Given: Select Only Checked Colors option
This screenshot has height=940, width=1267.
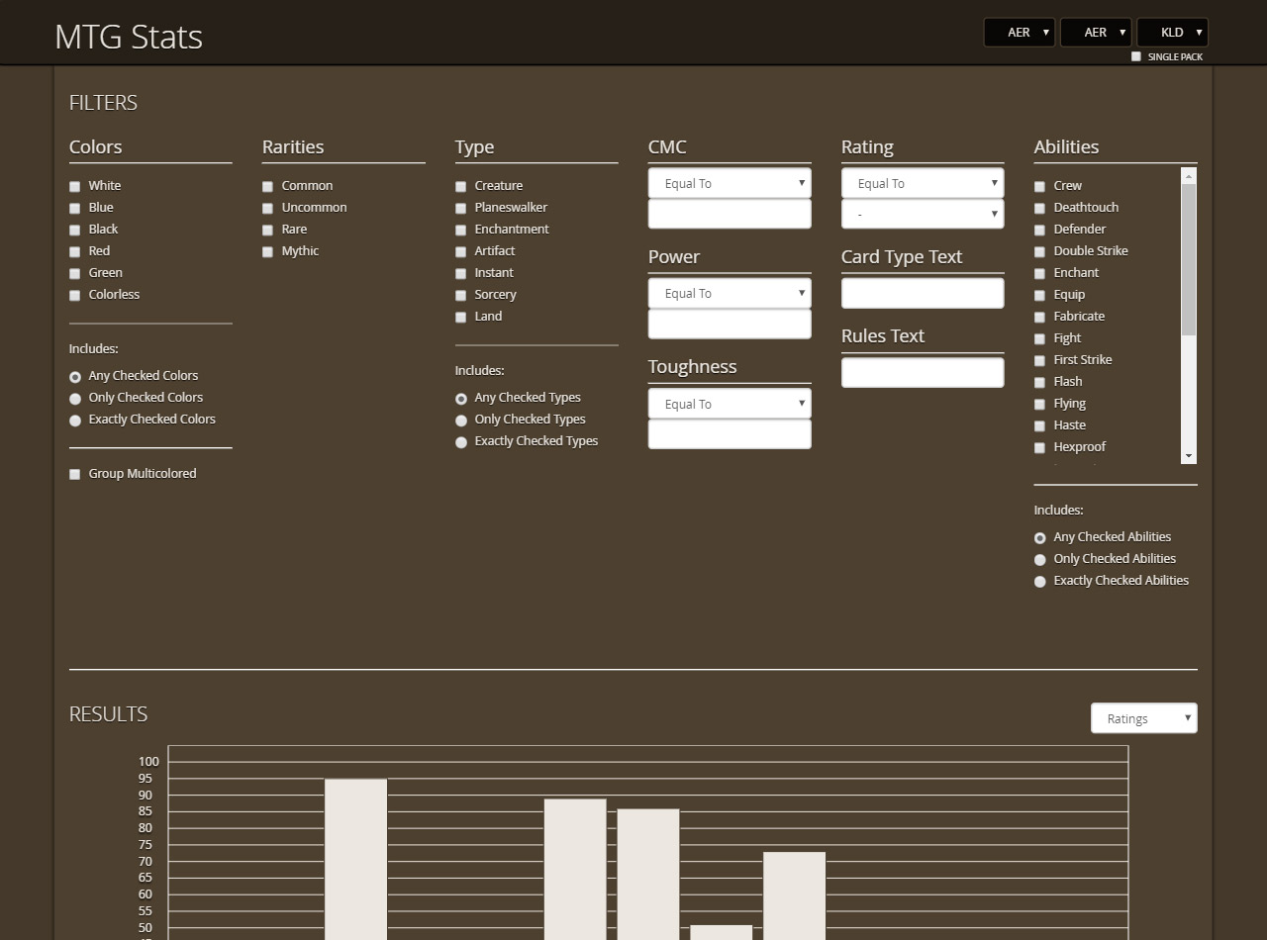Looking at the screenshot, I should tap(75, 399).
